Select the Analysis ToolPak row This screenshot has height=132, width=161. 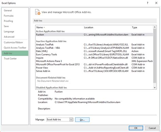(x=94, y=44)
